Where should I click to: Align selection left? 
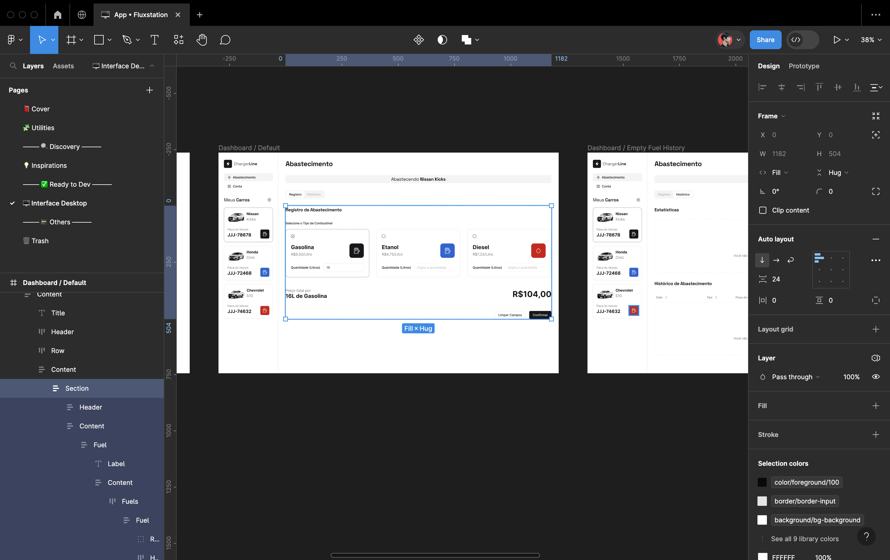(762, 87)
